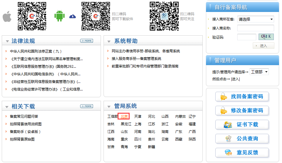282x163 pixels.
Task: Click MORE button in 相关下载 panel
Action: click(x=86, y=106)
